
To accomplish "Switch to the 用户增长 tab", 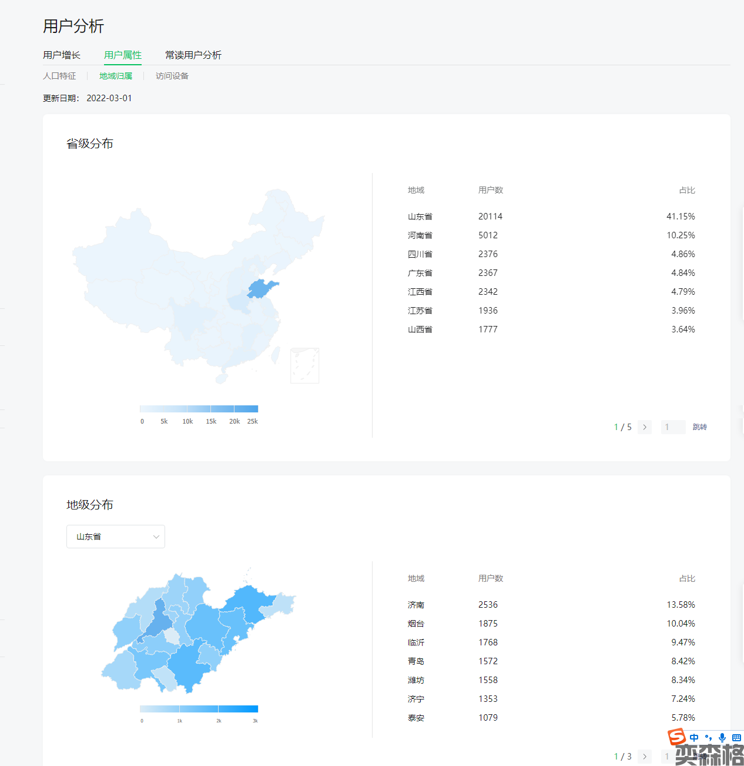I will tap(62, 55).
